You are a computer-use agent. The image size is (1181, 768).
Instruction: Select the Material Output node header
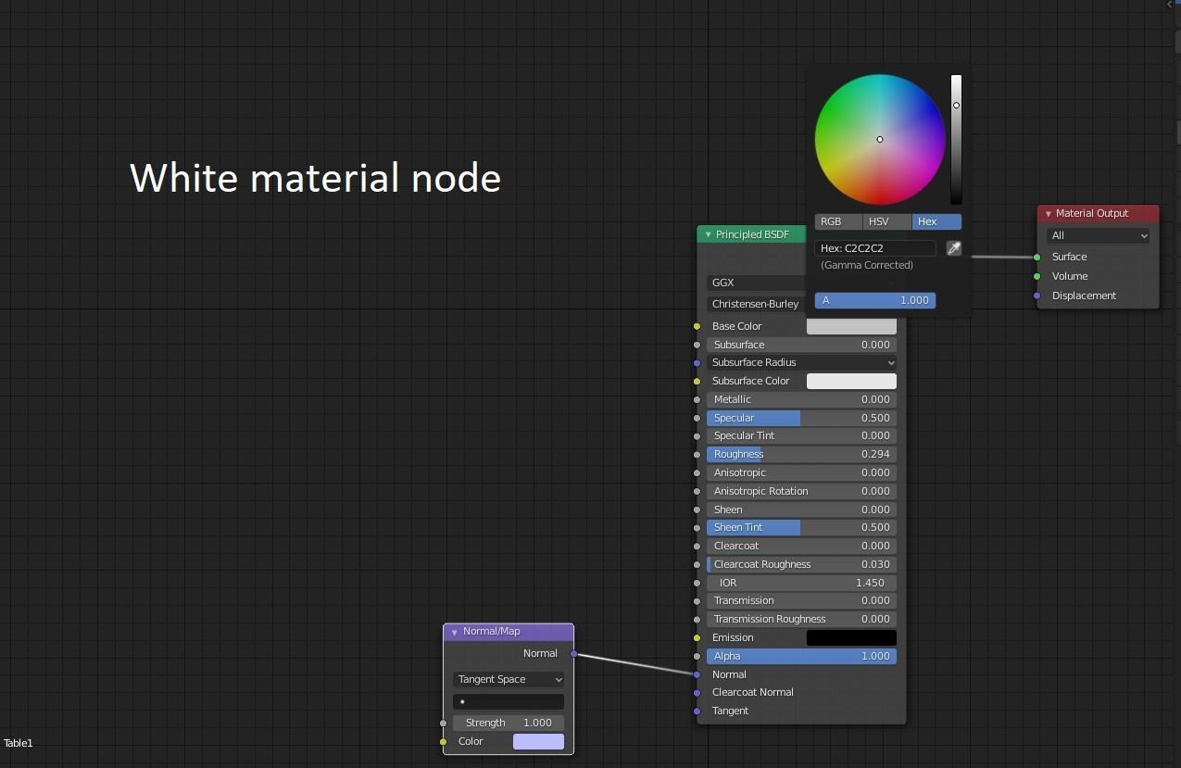click(1098, 214)
